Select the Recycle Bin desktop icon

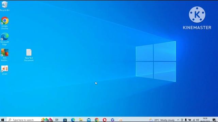point(4,6)
